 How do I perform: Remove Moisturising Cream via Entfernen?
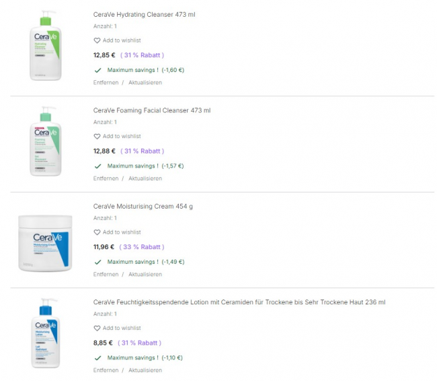[106, 275]
